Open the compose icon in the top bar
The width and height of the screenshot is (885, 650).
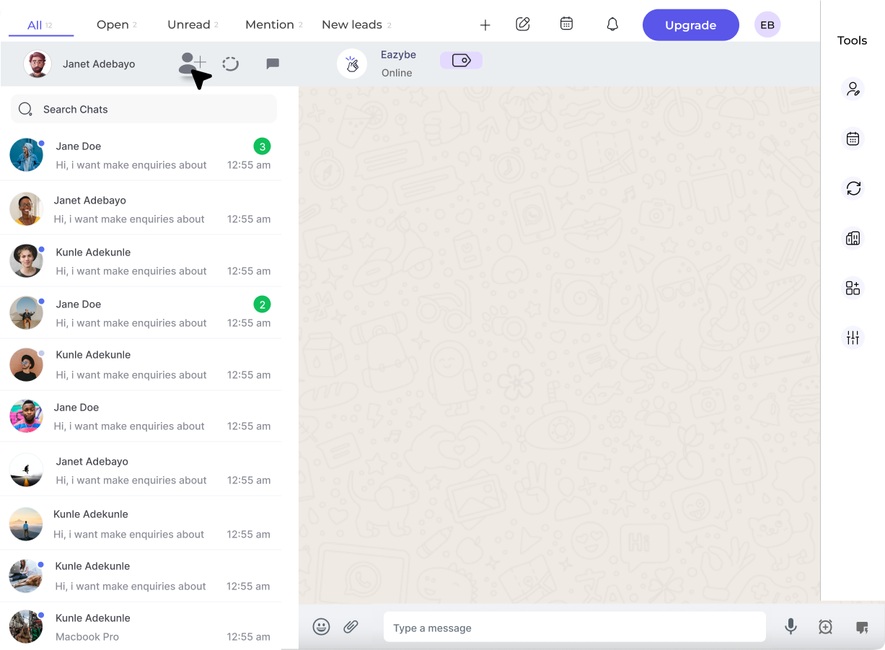[x=522, y=24]
